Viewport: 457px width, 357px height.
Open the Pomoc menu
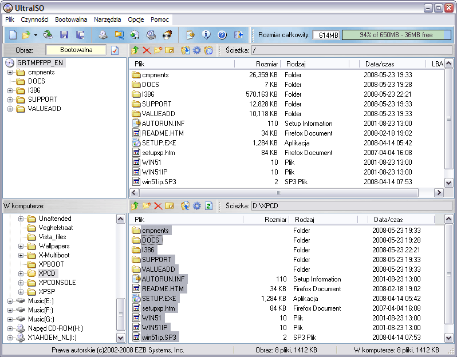tap(159, 19)
